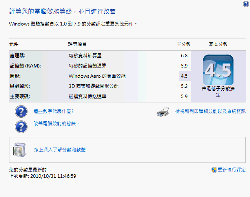Click the 元件 column header
The width and height of the screenshot is (250, 197).
(x=14, y=44)
